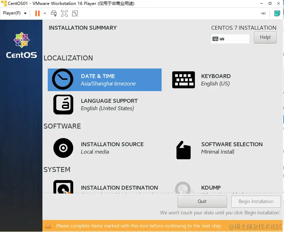Open Installation Destination disk icon
The image size is (284, 232).
(x=63, y=187)
